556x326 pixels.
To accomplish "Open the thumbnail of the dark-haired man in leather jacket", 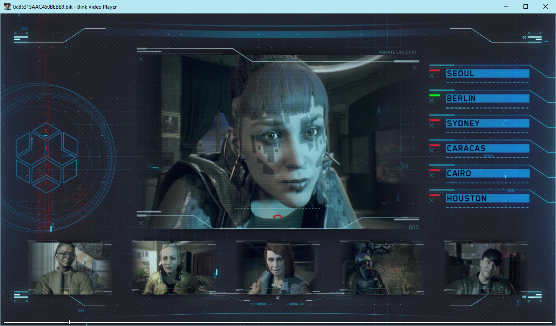I will point(486,268).
